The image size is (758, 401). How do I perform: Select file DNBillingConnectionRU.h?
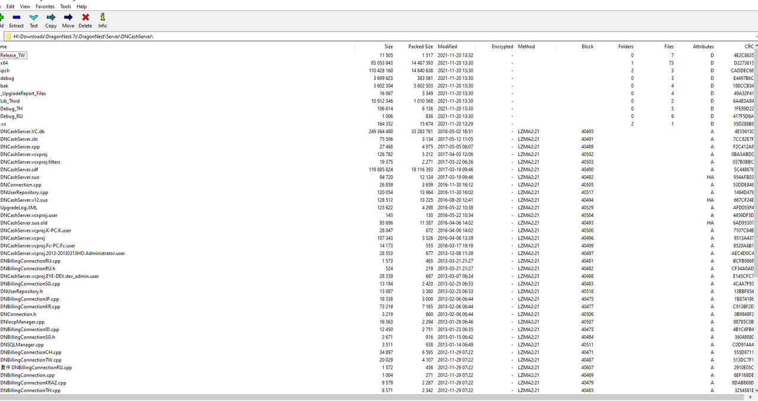click(28, 269)
